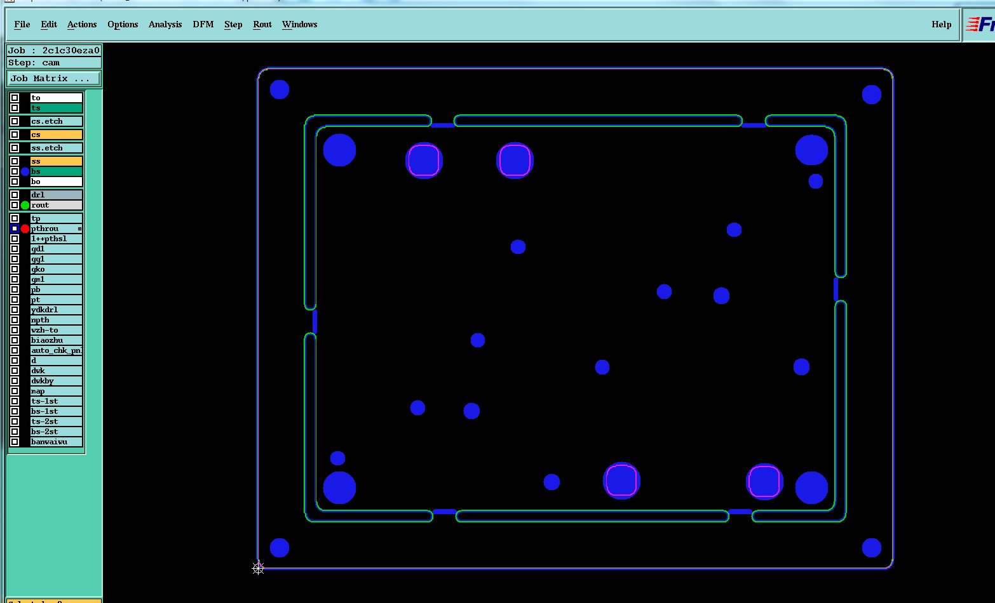Image resolution: width=995 pixels, height=603 pixels.
Task: Toggle the checkbox for layer rout
Action: pyautogui.click(x=15, y=205)
